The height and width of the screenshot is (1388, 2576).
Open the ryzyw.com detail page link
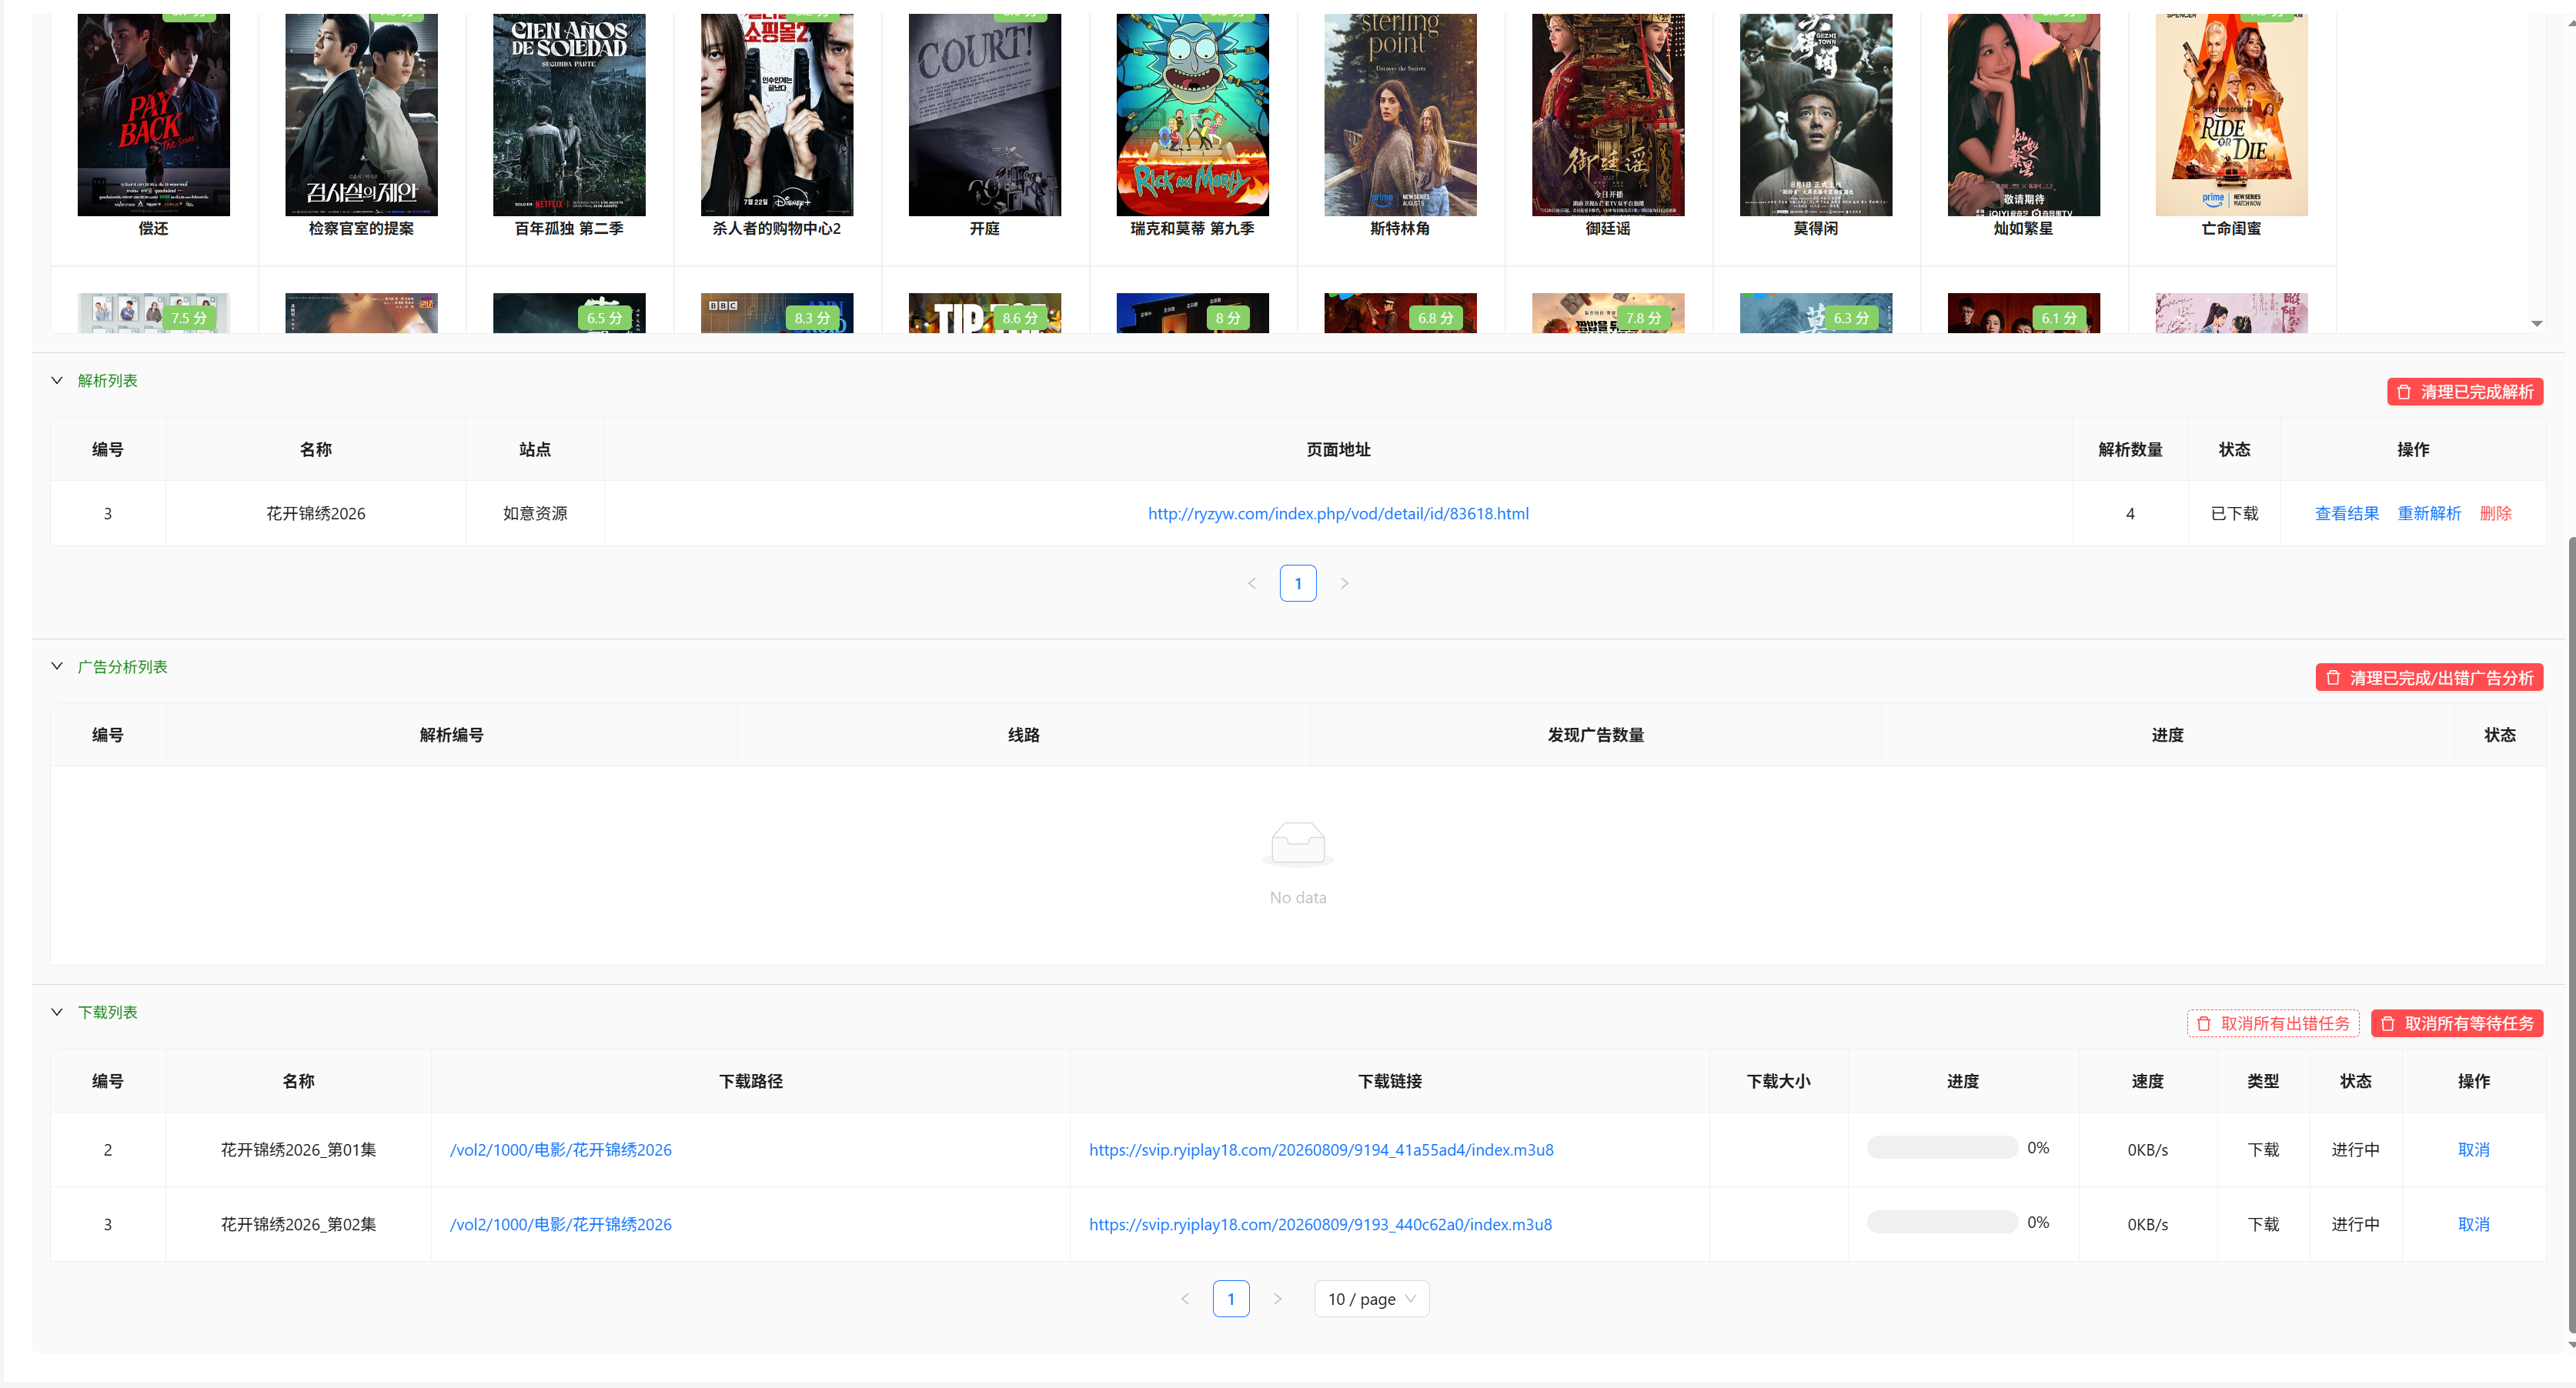click(1338, 513)
